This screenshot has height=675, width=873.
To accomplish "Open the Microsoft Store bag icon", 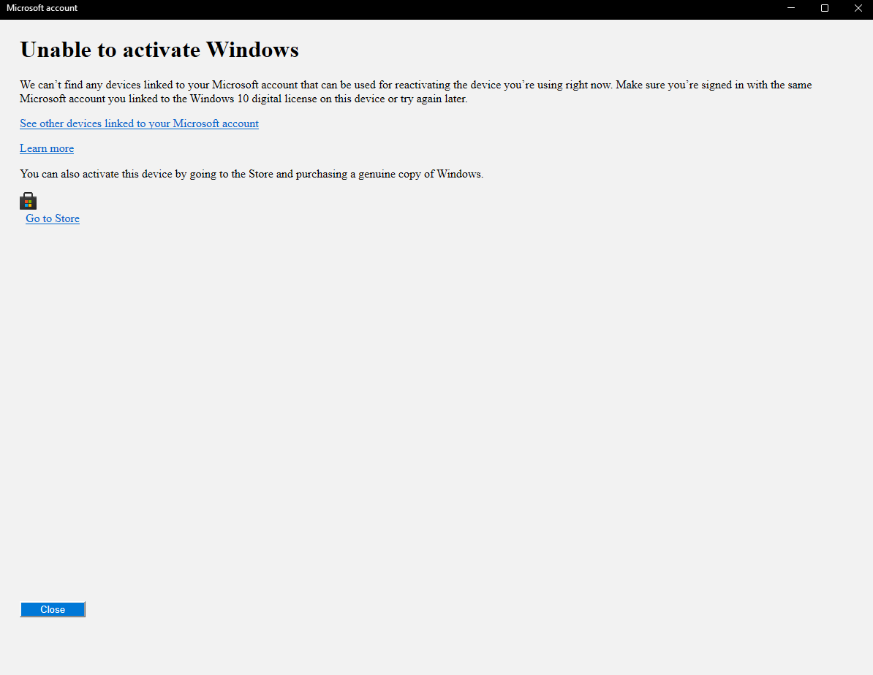I will coord(28,201).
